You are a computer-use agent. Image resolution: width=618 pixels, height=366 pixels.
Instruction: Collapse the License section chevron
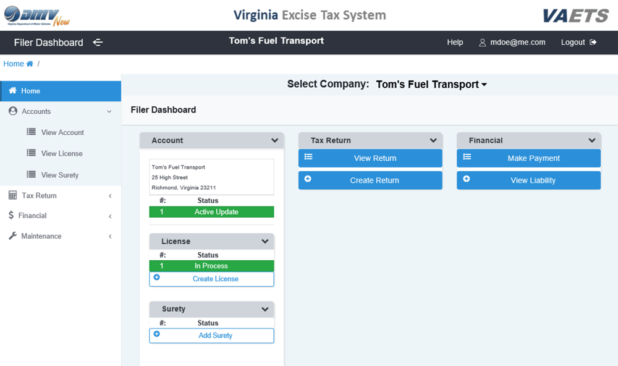pos(265,241)
